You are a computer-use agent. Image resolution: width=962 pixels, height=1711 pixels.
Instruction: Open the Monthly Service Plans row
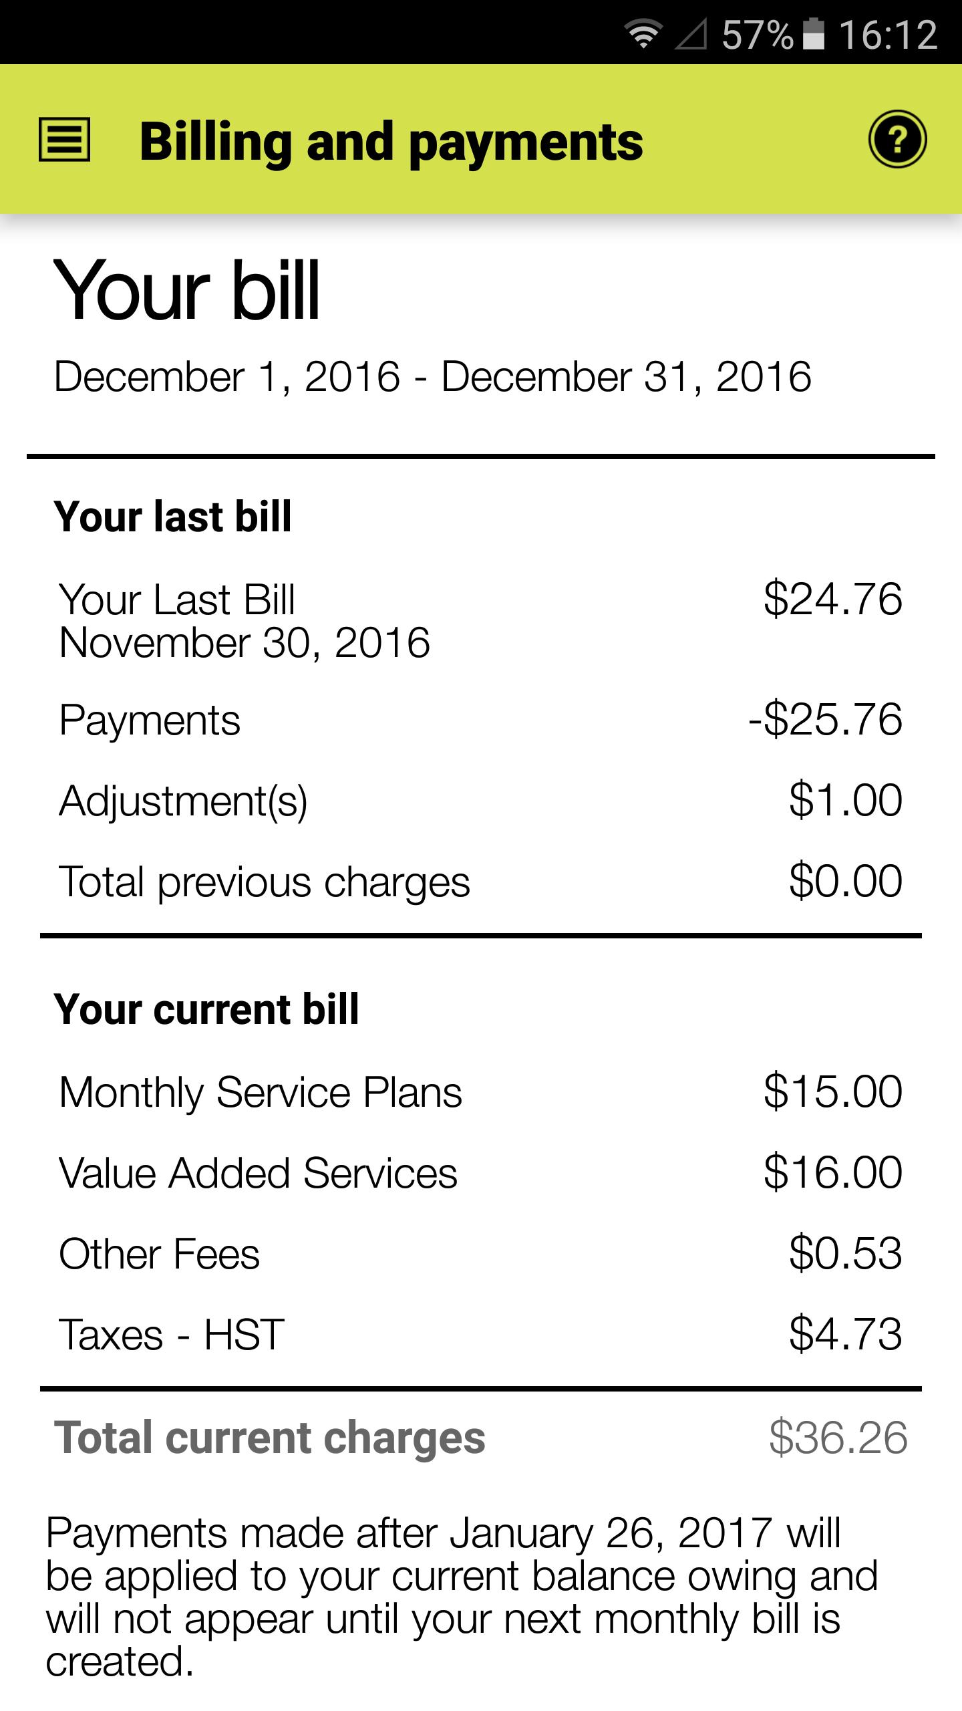coord(480,1092)
